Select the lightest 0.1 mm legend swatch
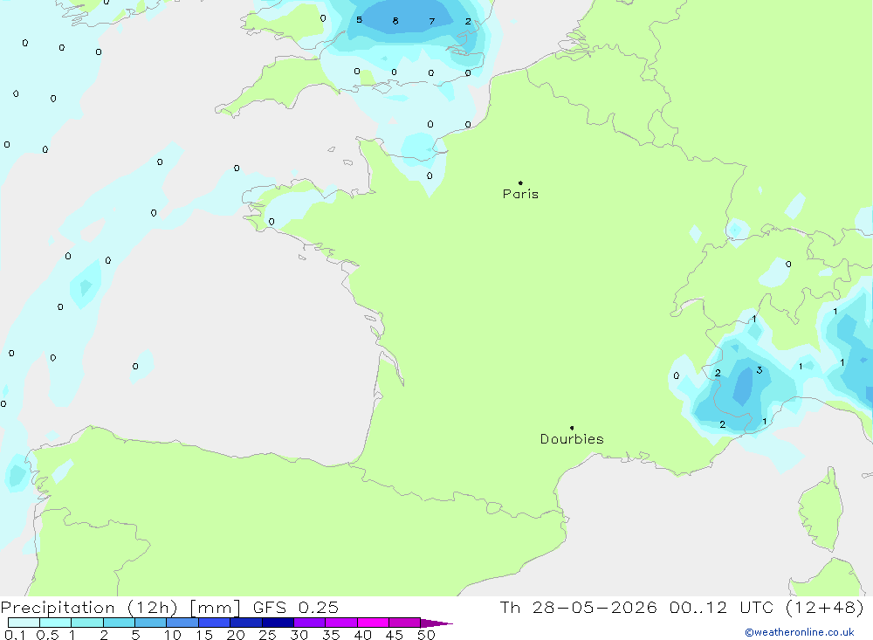Viewport: 873px width, 640px height. coord(24,623)
